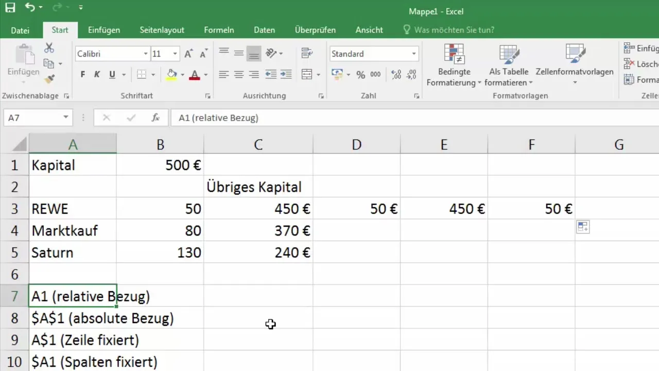This screenshot has width=659, height=371.
Task: Switch to the Ansicht tab
Action: 369,30
